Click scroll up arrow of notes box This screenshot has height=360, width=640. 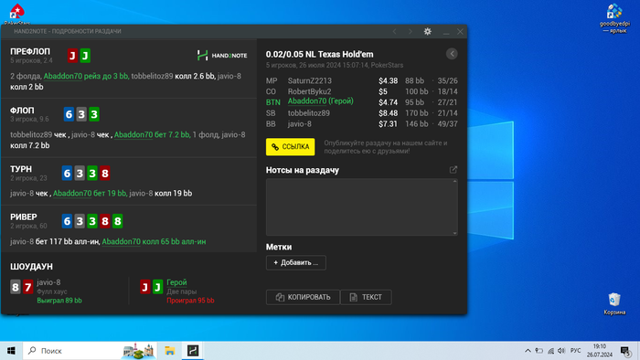click(454, 182)
